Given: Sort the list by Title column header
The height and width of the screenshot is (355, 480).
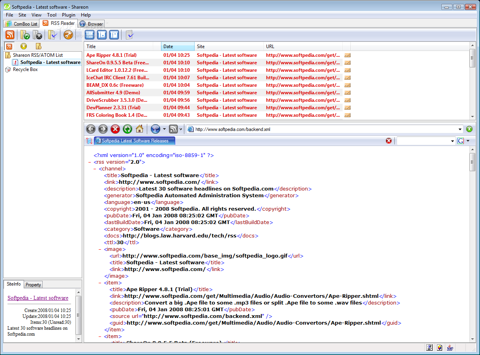Looking at the screenshot, I should click(x=123, y=47).
